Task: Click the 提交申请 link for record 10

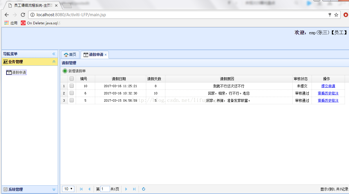Action: (328, 86)
